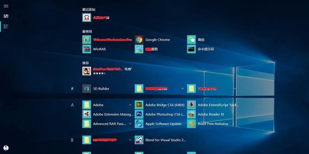The width and height of the screenshot is (309, 154).
Task: Click the 免费 label on recommended app
Action: (x=128, y=69)
